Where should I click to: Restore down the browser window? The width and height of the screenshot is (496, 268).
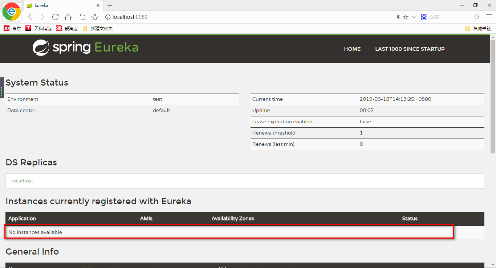[476, 5]
